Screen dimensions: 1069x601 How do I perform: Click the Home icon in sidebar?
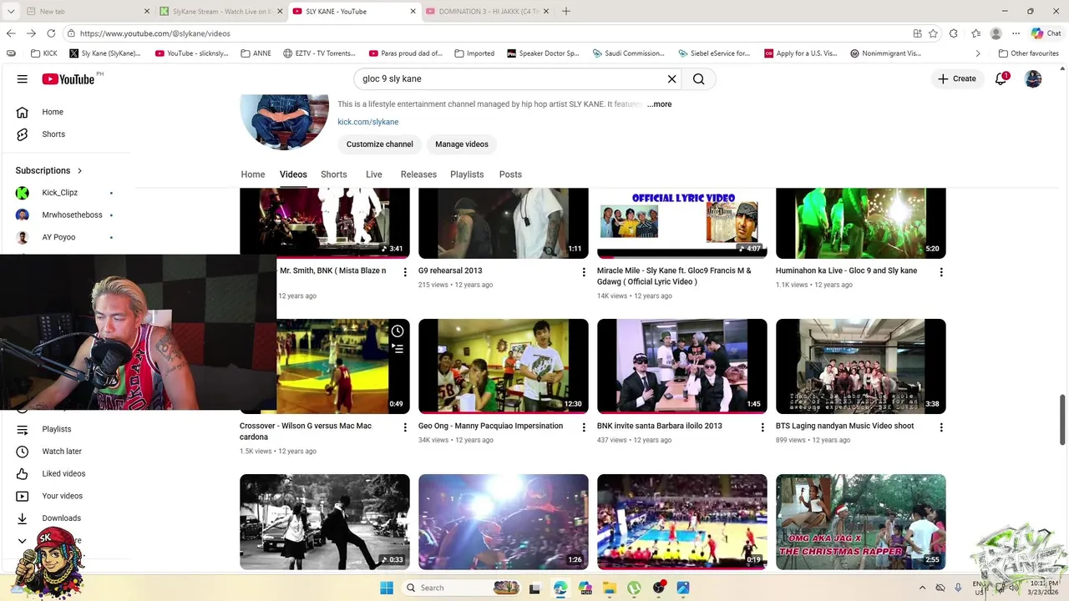click(23, 112)
